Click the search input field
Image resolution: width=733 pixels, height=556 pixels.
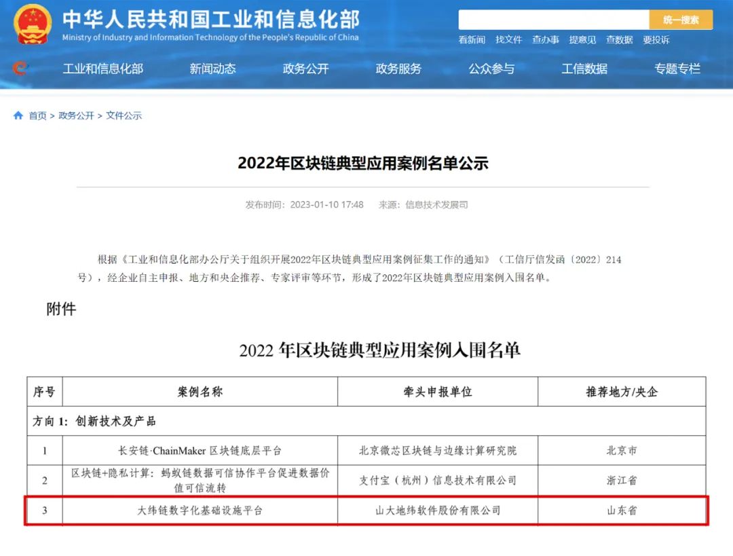tap(553, 20)
